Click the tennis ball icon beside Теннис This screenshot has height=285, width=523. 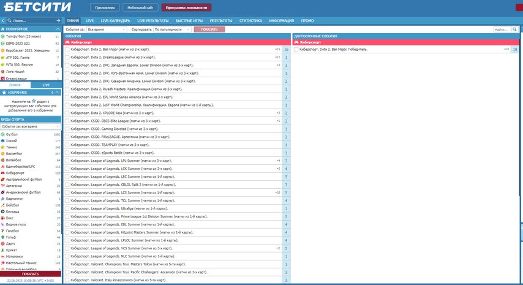(2, 147)
